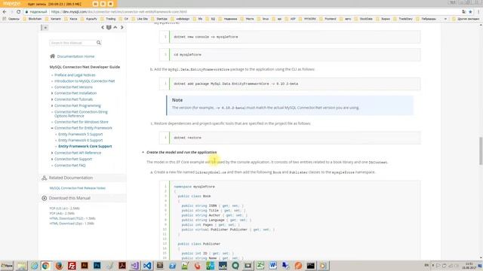Open Visual Studio from the taskbar
The width and height of the screenshot is (483, 271).
coord(134,266)
